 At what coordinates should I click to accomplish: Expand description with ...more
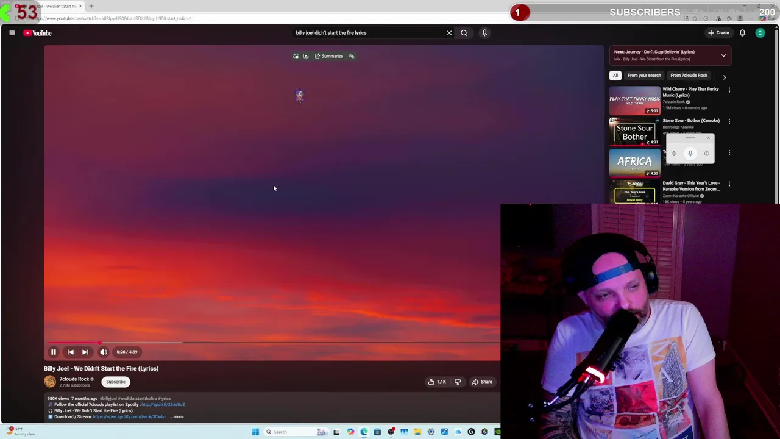177,417
